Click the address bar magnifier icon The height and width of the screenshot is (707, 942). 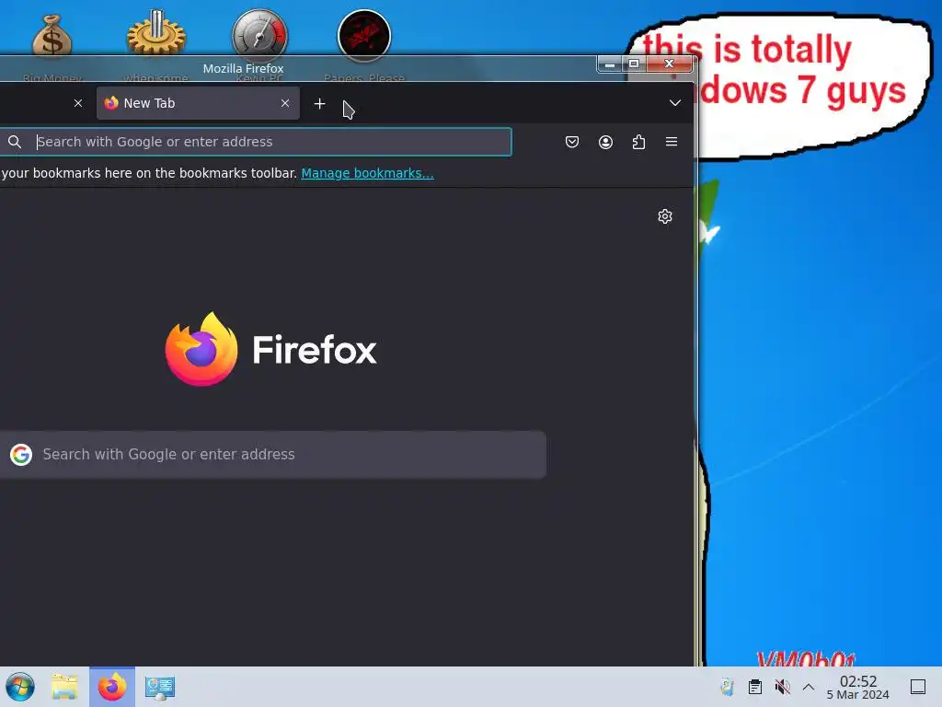tap(15, 142)
